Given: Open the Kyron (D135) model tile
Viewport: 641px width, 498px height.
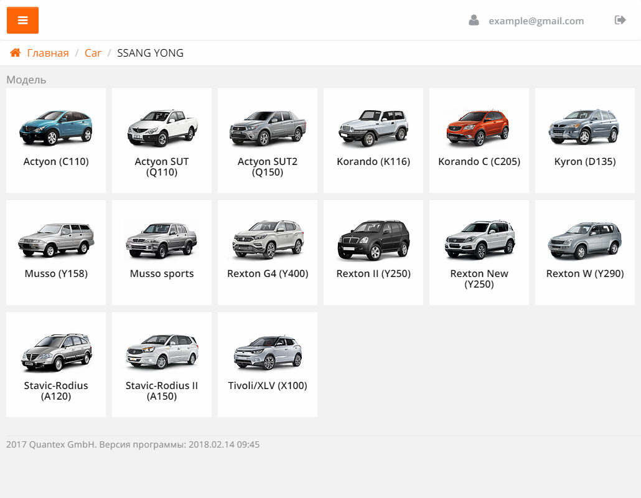Looking at the screenshot, I should click(x=585, y=140).
